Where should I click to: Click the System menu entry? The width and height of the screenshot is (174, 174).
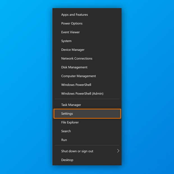66,41
